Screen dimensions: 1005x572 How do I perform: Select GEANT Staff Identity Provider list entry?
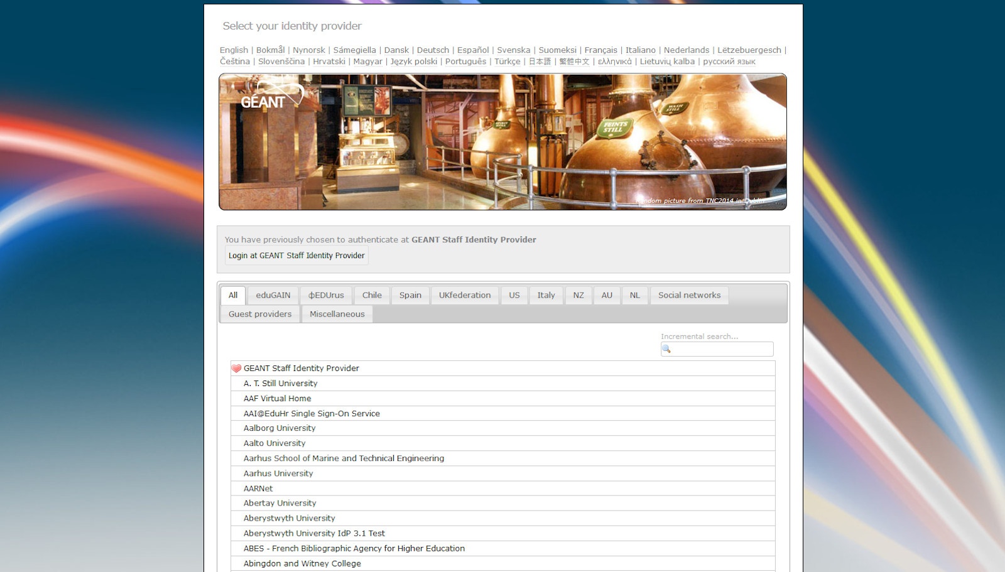tap(503, 369)
